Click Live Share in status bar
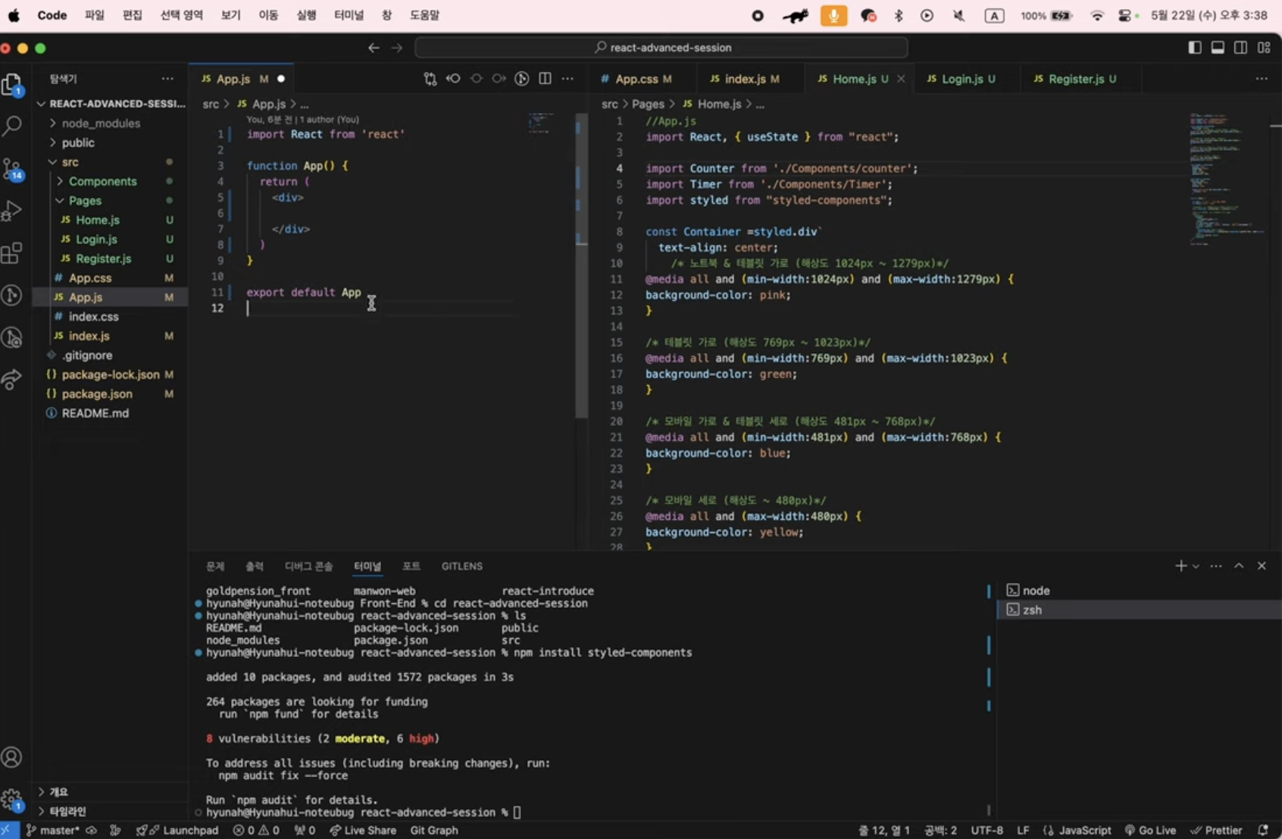1282x839 pixels. (363, 831)
